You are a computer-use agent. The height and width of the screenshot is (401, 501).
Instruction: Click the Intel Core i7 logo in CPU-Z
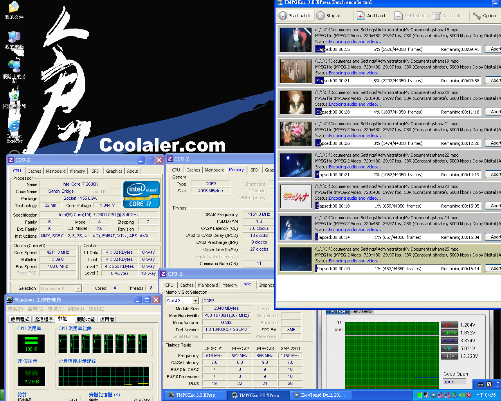(x=141, y=194)
